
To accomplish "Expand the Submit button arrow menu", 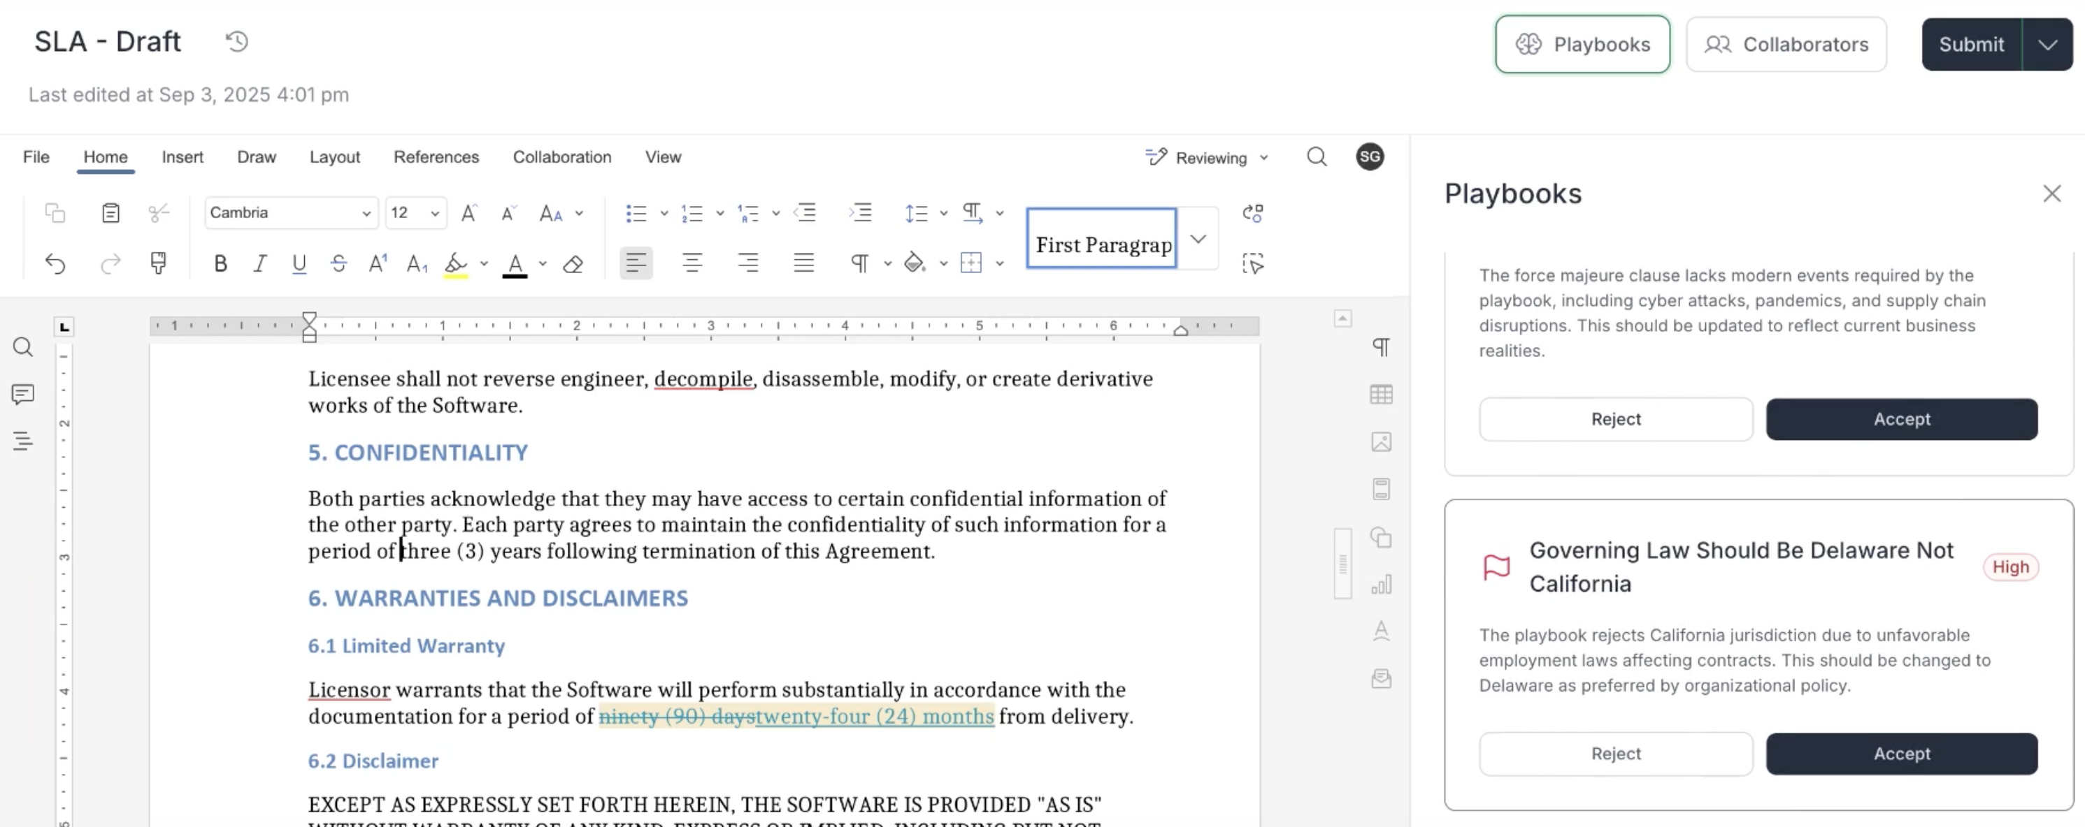I will [x=2048, y=45].
